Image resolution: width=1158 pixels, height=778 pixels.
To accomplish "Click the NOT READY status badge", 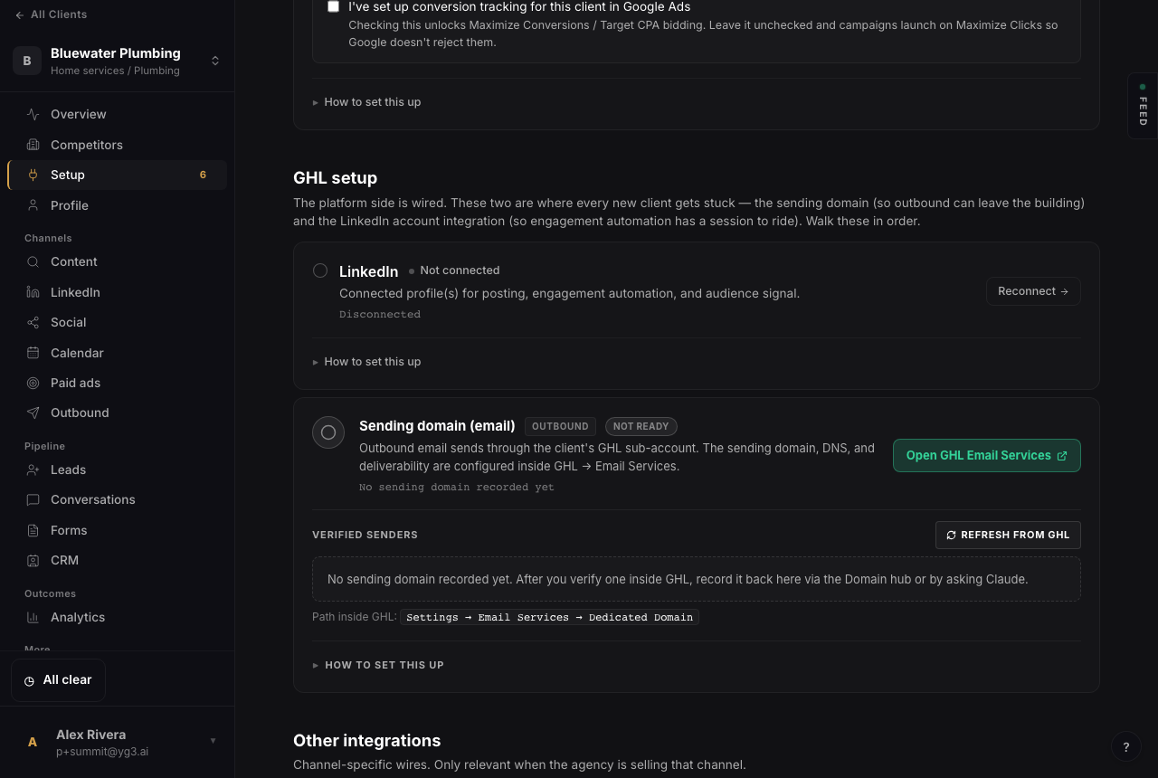I will tap(641, 426).
